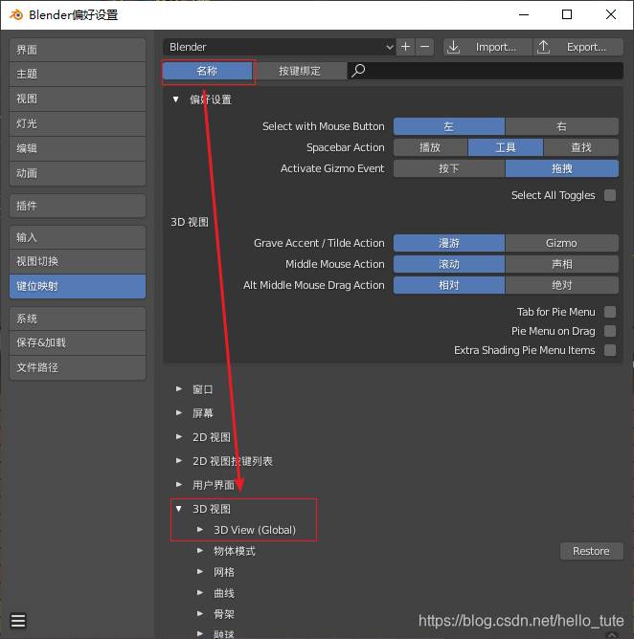Set Tilde Action to Gizmo
The width and height of the screenshot is (634, 639).
tap(562, 243)
